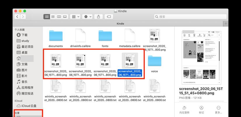Select the metadata.calibre file icon
Image resolution: width=241 pixels, height=117 pixels.
130,35
